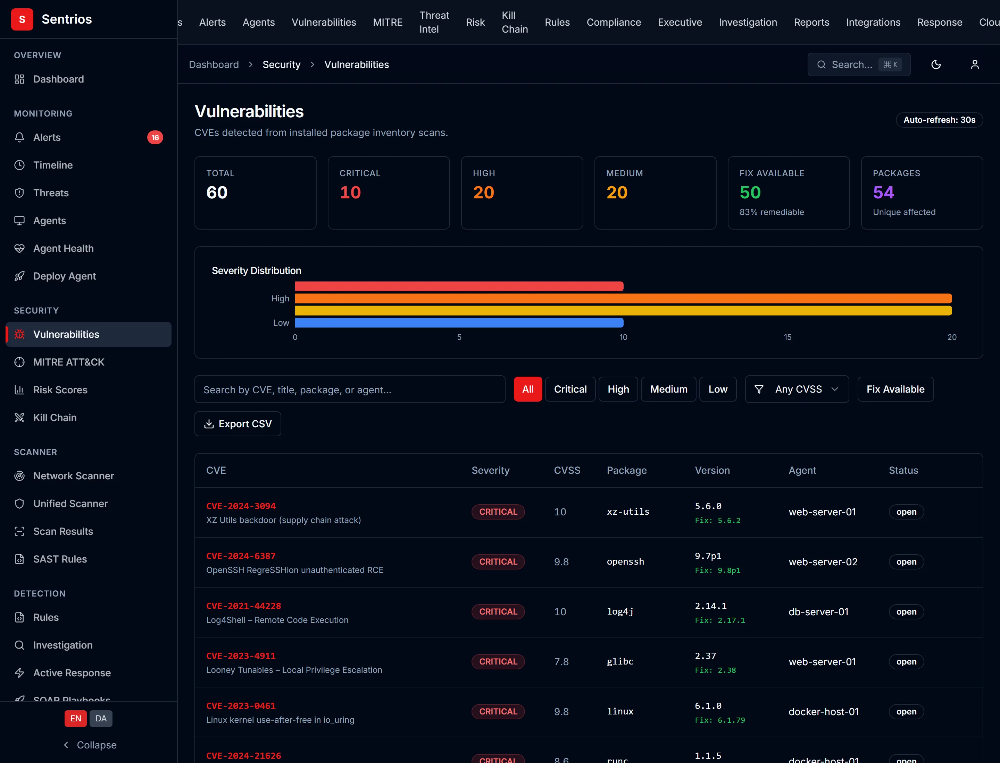Collapse the sidebar
1000x763 pixels.
pyautogui.click(x=90, y=745)
